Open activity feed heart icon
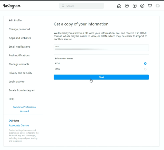 [x=150, y=6]
